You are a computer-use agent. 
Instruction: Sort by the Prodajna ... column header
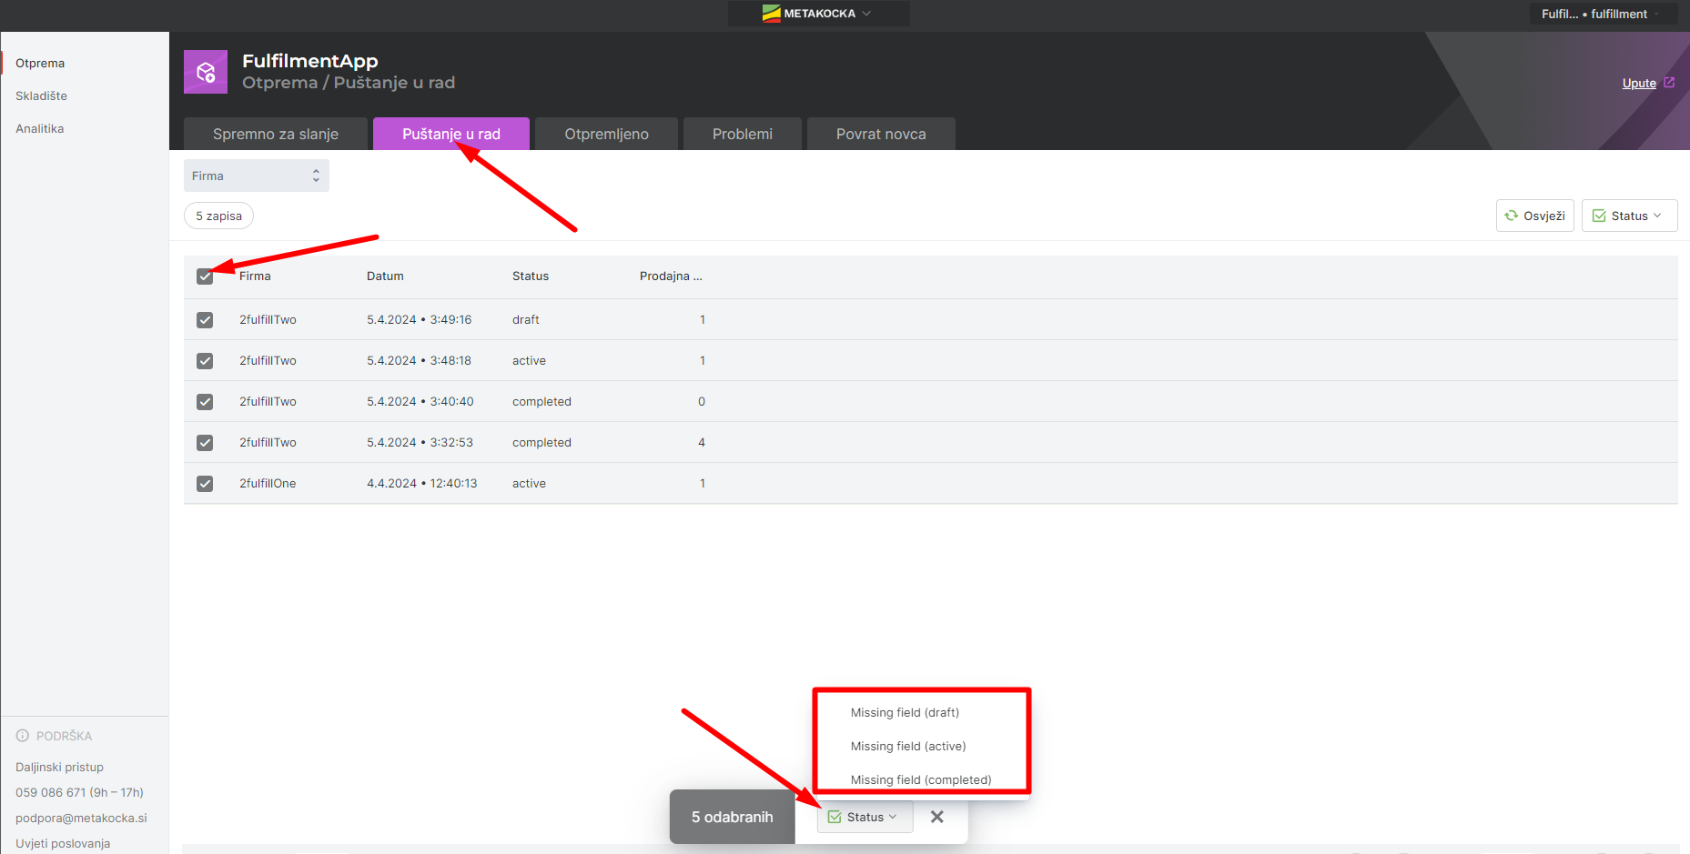click(x=671, y=276)
